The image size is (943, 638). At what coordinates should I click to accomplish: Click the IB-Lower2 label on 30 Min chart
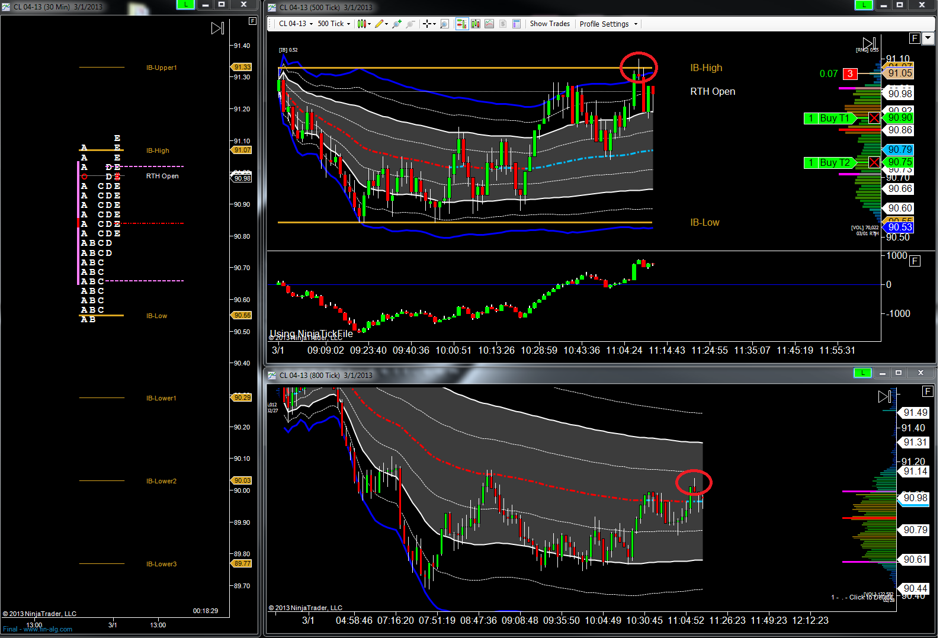(x=162, y=481)
